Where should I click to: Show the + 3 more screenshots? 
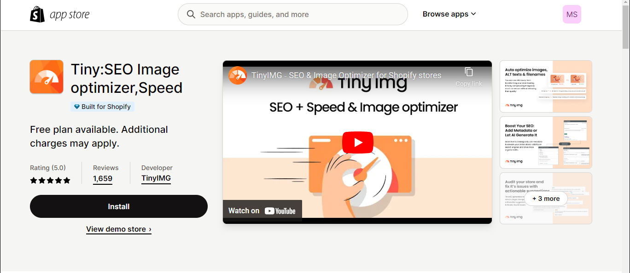point(546,199)
